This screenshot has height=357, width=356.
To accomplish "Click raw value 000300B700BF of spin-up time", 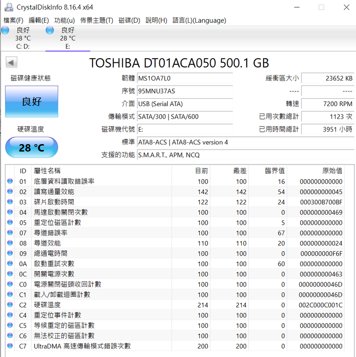I will 321,202.
